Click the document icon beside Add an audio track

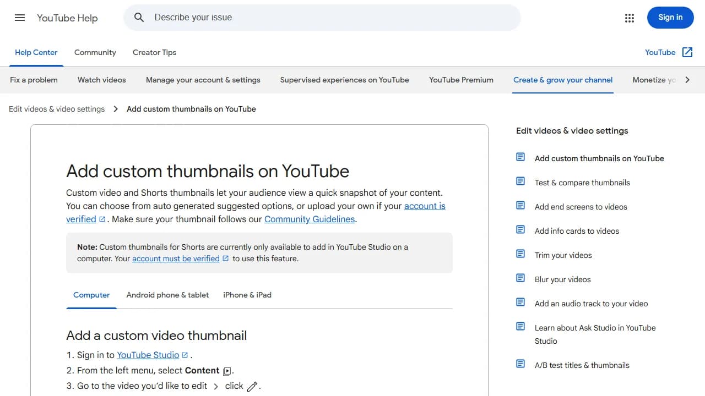pos(520,302)
